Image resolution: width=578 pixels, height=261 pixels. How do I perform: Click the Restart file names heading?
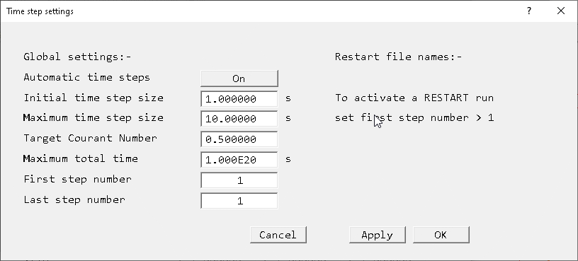(x=399, y=57)
